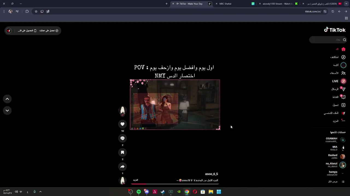Viewport: 350px width, 196px height.
Task: Open the Rashed followed account
Action: (x=337, y=157)
